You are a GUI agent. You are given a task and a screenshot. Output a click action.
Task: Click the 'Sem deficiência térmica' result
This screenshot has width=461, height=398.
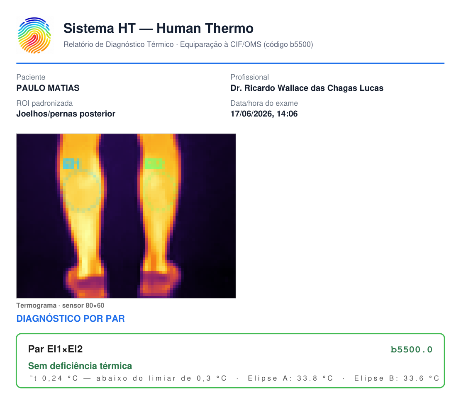tap(80, 366)
